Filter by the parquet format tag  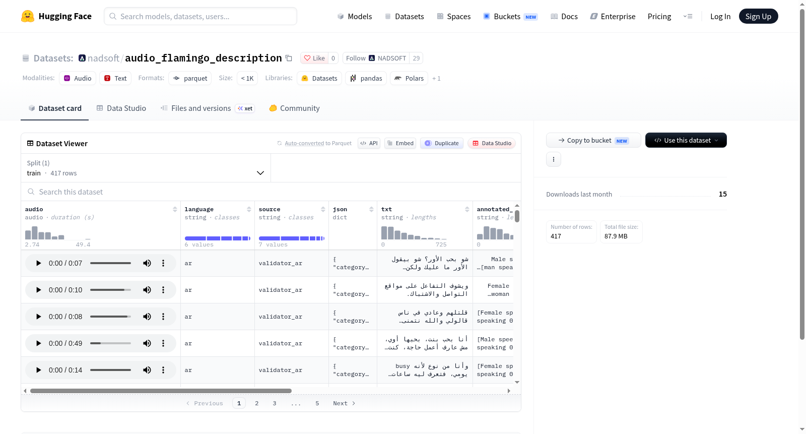[190, 78]
